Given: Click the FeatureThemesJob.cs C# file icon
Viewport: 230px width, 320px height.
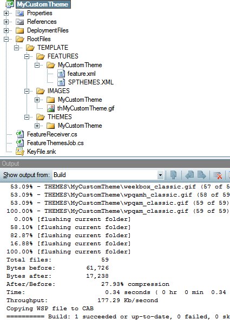Looking at the screenshot, I should 20,143.
